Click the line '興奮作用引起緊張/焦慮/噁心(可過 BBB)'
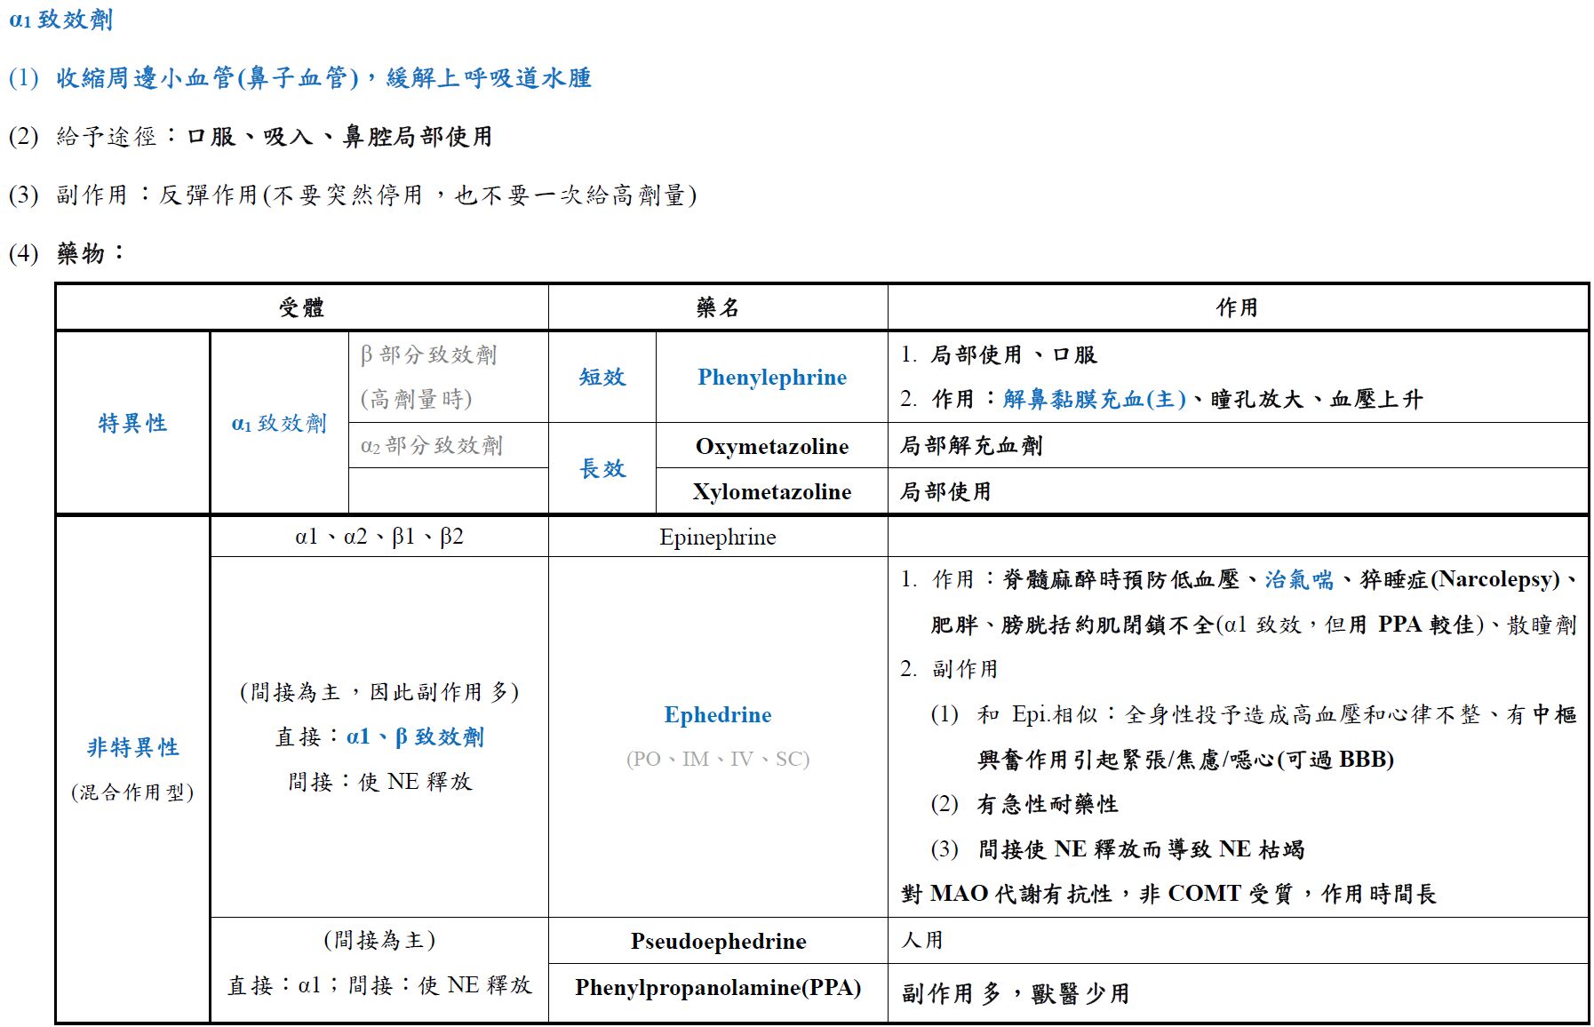The height and width of the screenshot is (1027, 1594). tap(1186, 760)
